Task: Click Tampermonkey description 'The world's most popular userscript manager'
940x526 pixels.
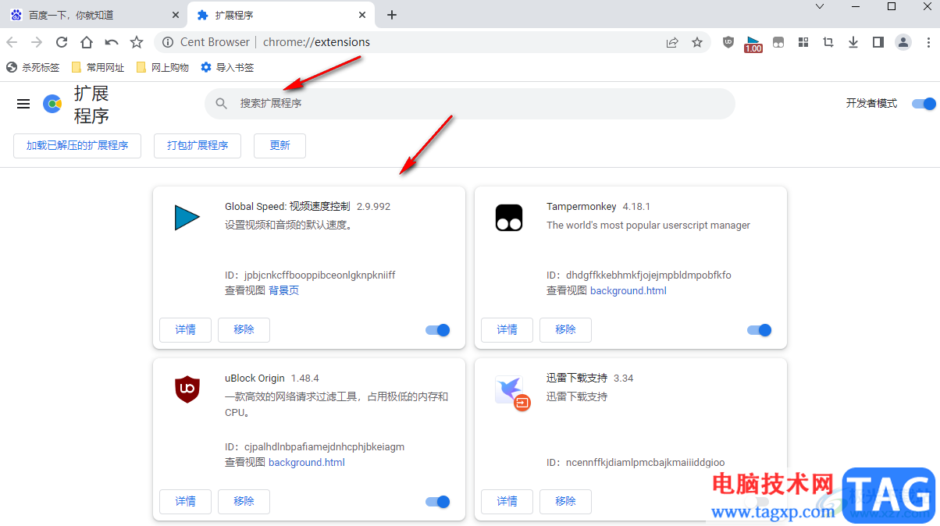Action: tap(648, 226)
